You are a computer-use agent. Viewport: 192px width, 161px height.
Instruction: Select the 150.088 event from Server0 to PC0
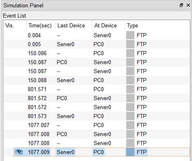tap(96, 80)
